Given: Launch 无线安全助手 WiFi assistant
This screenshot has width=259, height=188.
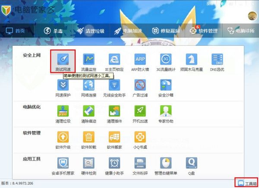Looking at the screenshot, I should (x=114, y=88).
